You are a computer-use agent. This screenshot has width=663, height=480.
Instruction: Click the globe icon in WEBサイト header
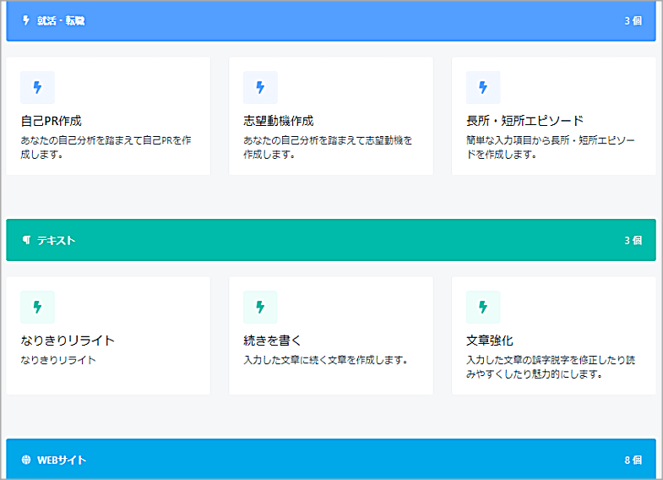pyautogui.click(x=26, y=460)
